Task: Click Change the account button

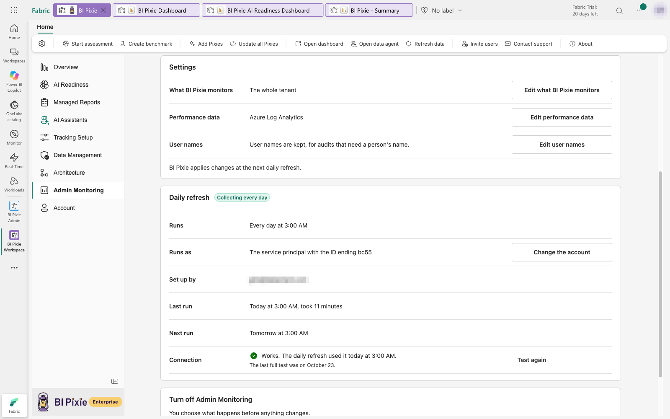Action: 562,252
